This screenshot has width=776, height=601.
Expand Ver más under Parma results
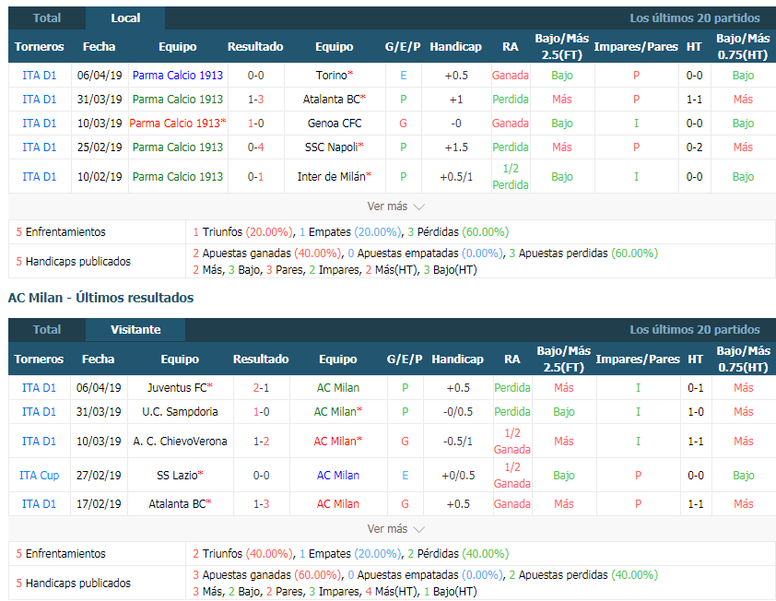click(x=395, y=206)
